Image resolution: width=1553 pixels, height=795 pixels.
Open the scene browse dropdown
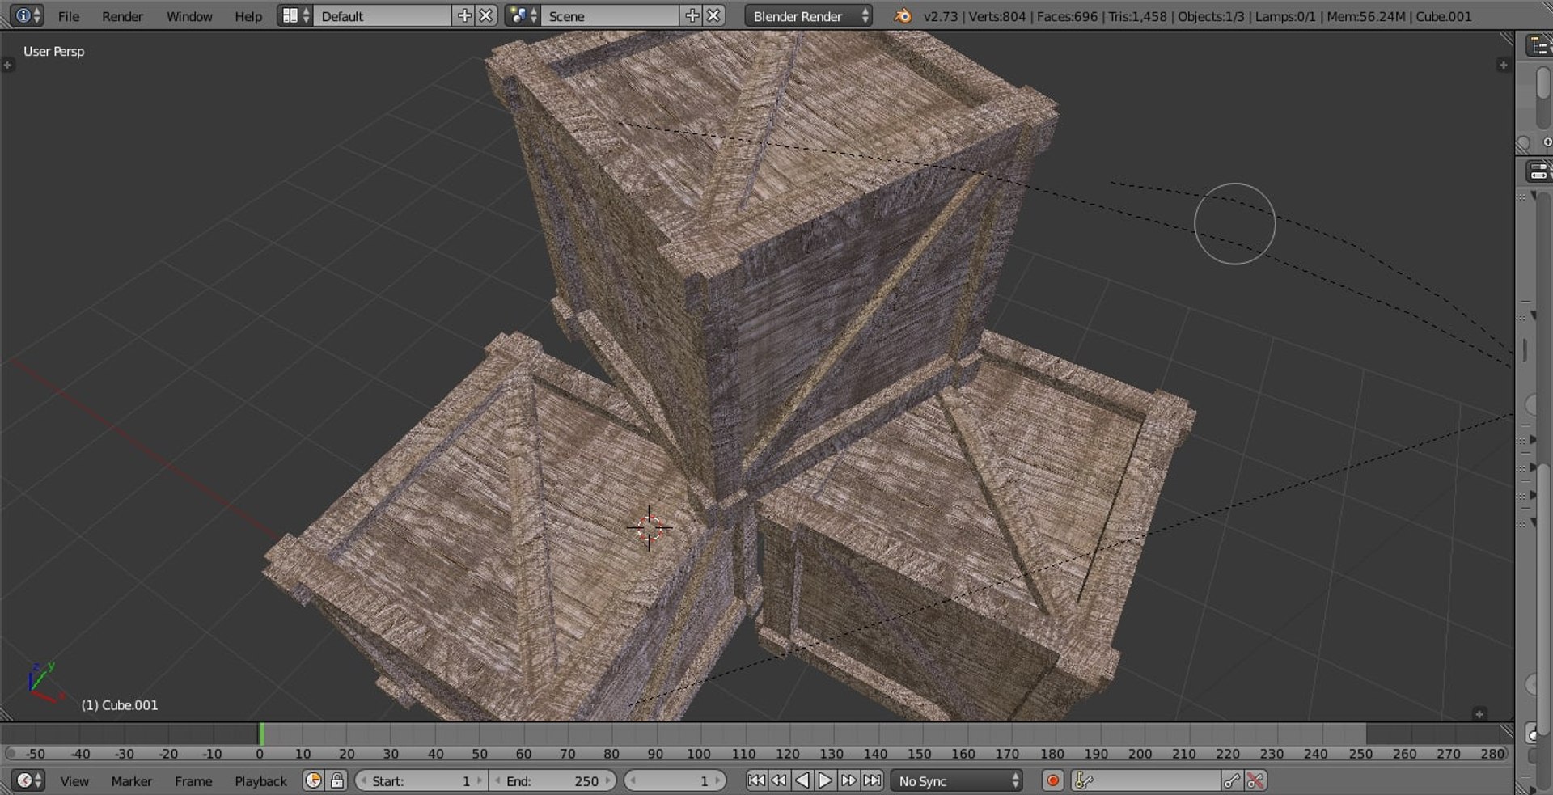click(x=523, y=15)
